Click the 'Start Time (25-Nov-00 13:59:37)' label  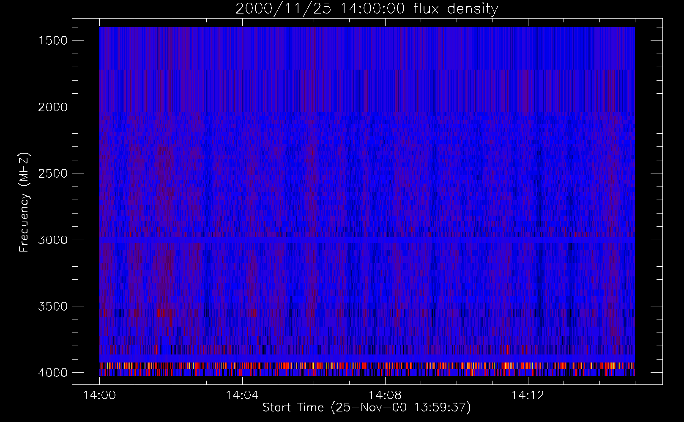[x=367, y=408]
